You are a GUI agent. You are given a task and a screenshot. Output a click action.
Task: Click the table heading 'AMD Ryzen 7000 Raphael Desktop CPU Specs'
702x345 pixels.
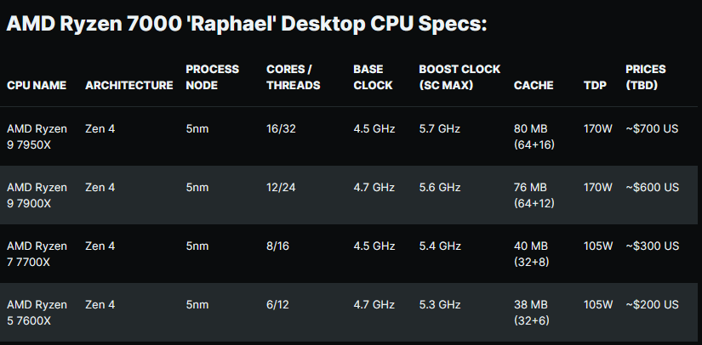(x=246, y=24)
